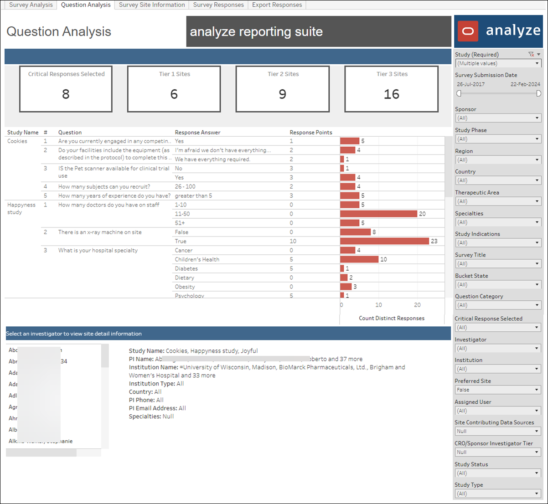548x504 pixels.
Task: Click the Count Distinct Responses axis label
Action: tap(392, 319)
